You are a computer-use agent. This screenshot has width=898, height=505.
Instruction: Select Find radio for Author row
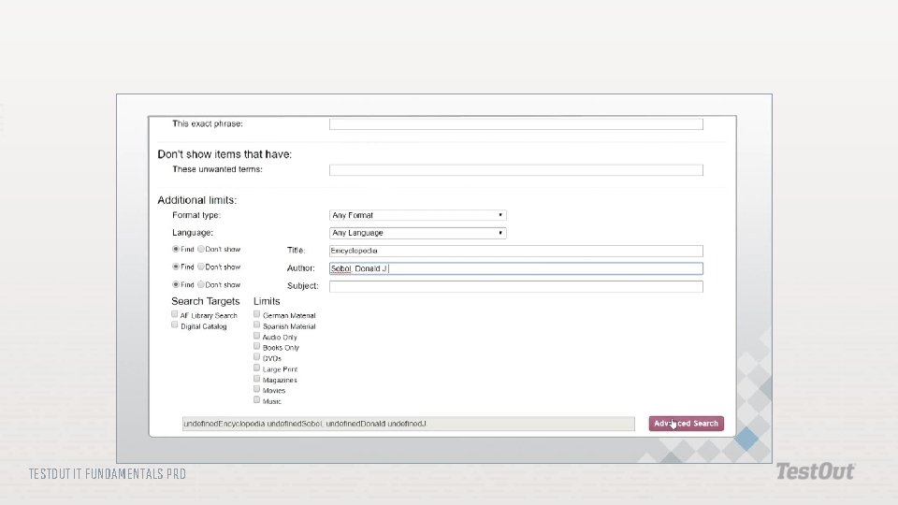176,267
